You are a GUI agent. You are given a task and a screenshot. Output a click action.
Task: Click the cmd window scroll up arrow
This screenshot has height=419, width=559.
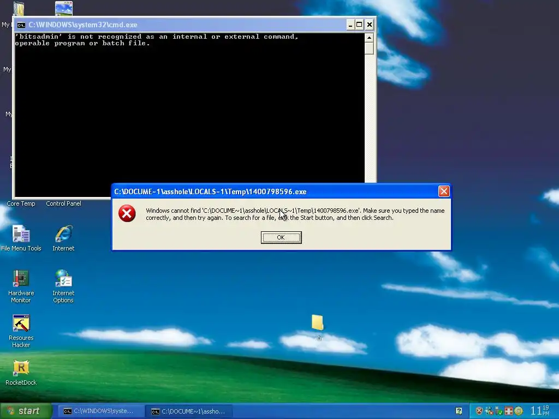(369, 38)
